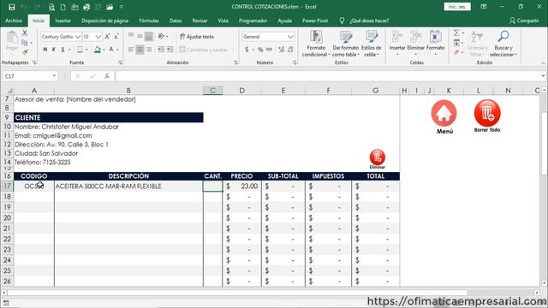Click the Compartir button
The height and width of the screenshot is (308, 548).
524,21
